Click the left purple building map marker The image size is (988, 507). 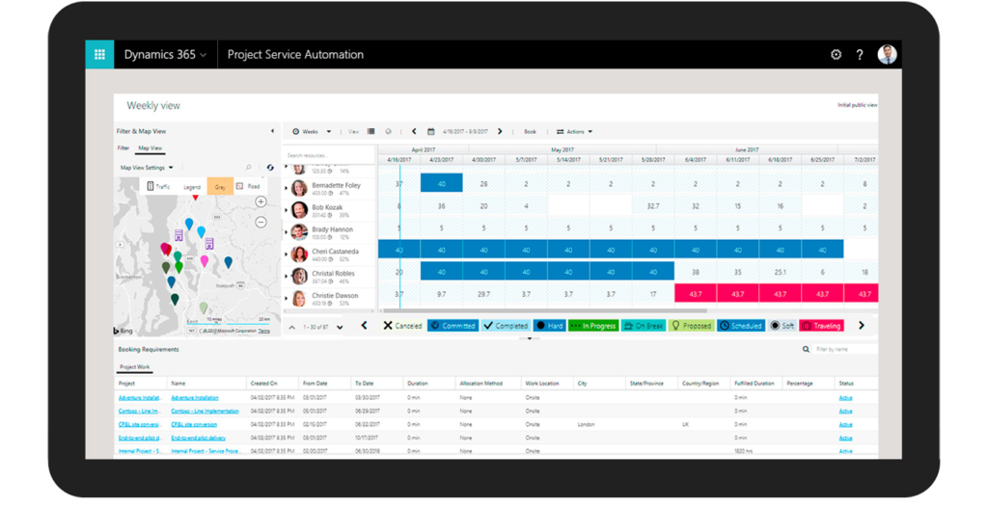pos(178,235)
